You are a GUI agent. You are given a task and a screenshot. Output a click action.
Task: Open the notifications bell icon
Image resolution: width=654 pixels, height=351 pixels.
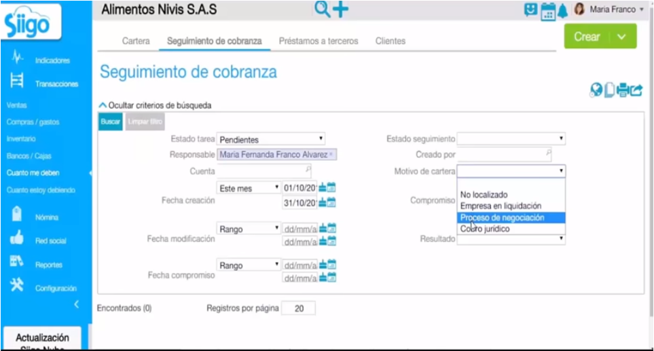(562, 11)
